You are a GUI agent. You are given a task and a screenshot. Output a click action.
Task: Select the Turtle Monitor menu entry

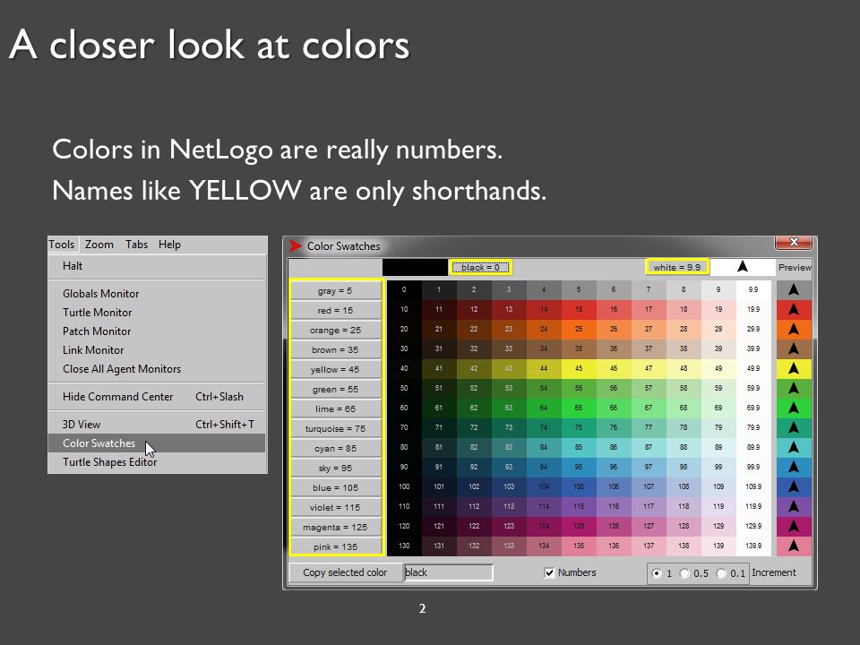(x=157, y=312)
